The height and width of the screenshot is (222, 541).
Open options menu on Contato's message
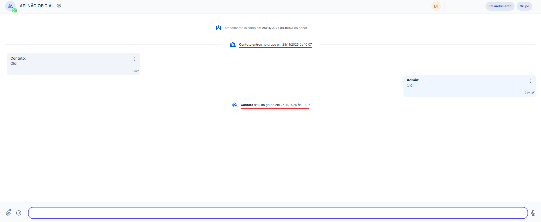134,59
